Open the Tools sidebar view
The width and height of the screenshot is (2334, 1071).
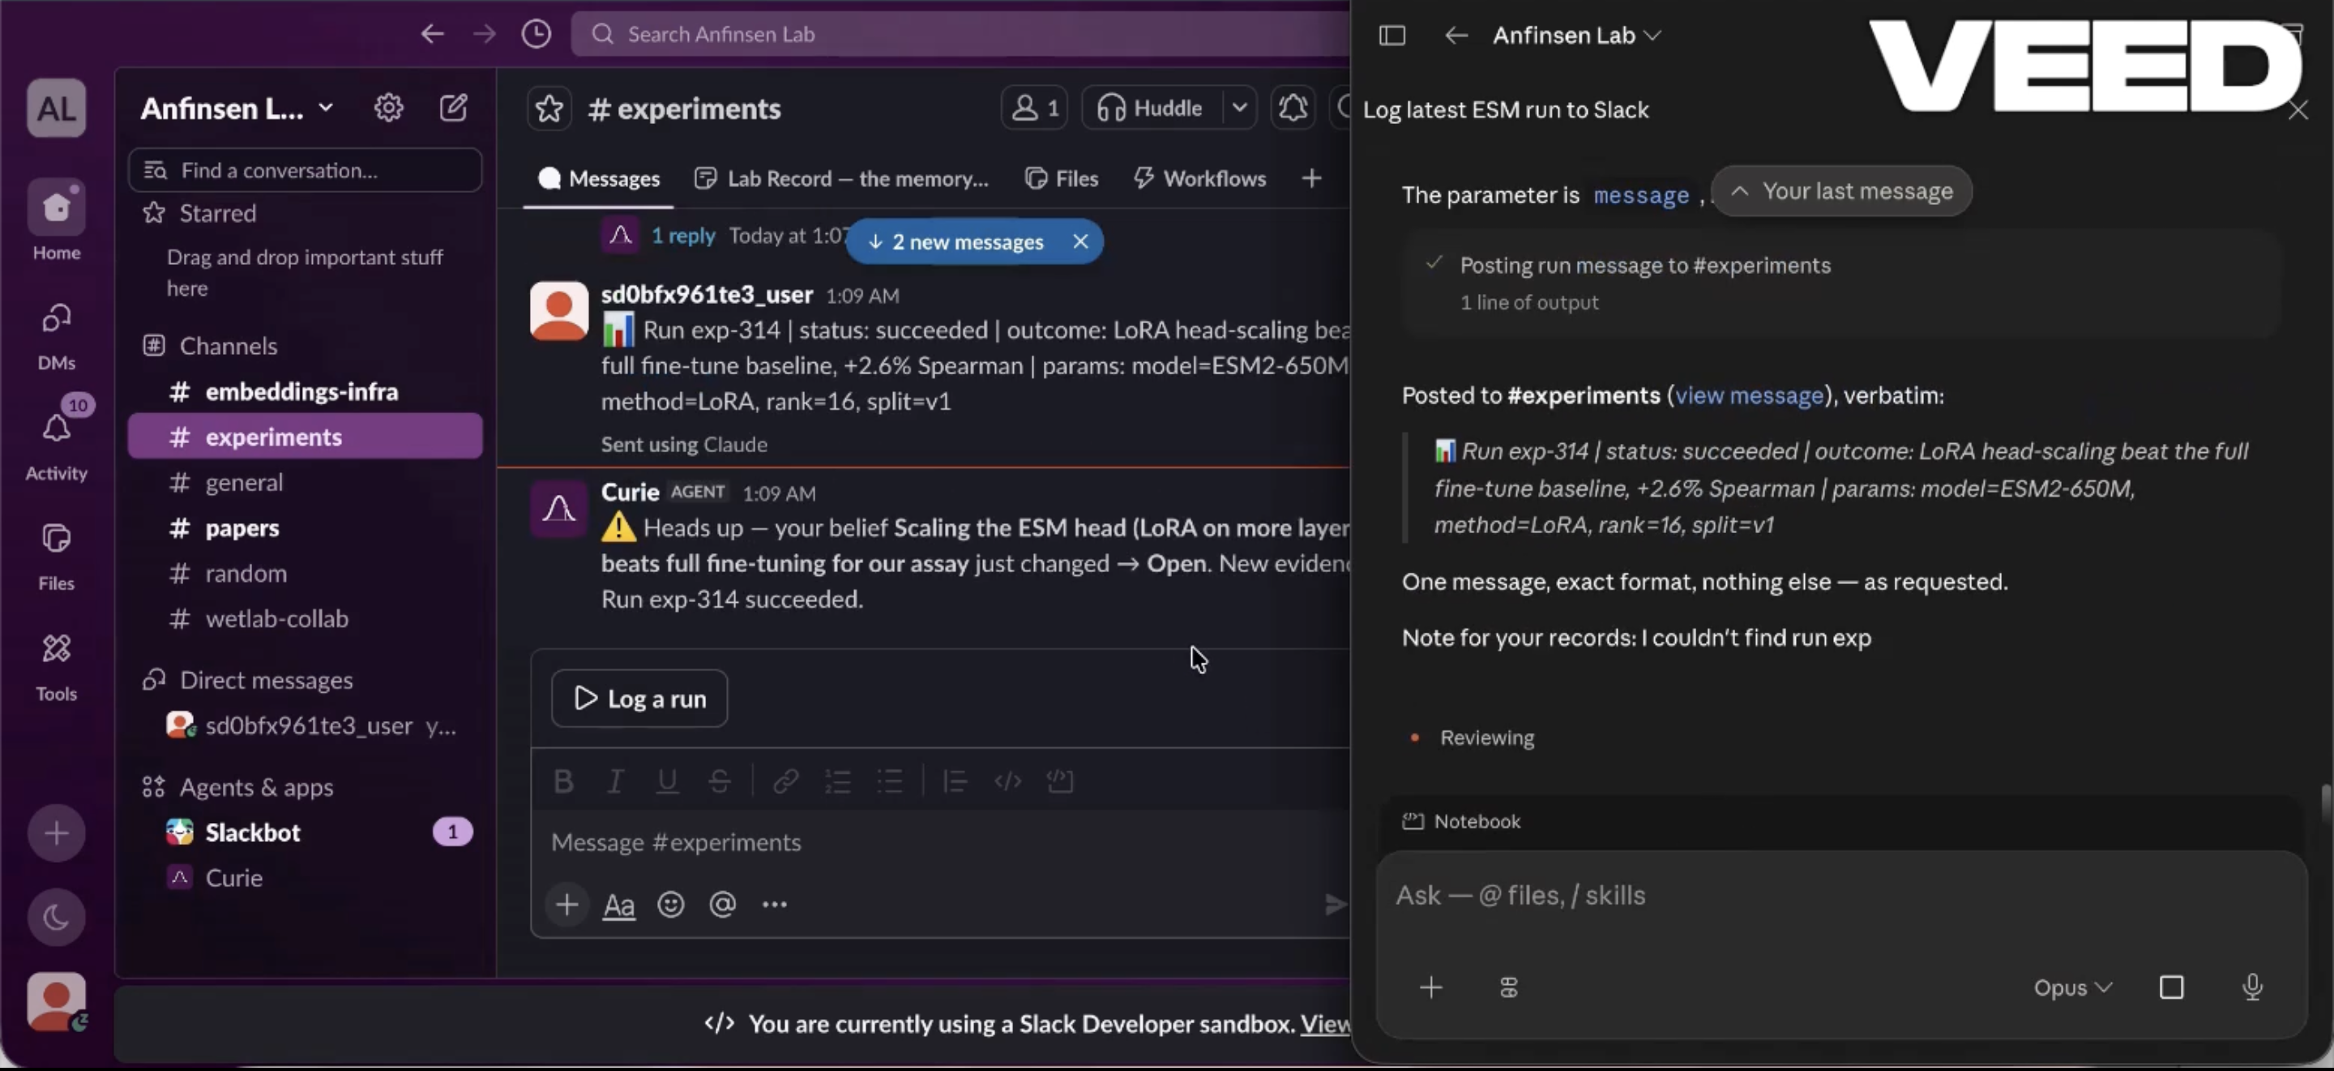click(x=56, y=666)
